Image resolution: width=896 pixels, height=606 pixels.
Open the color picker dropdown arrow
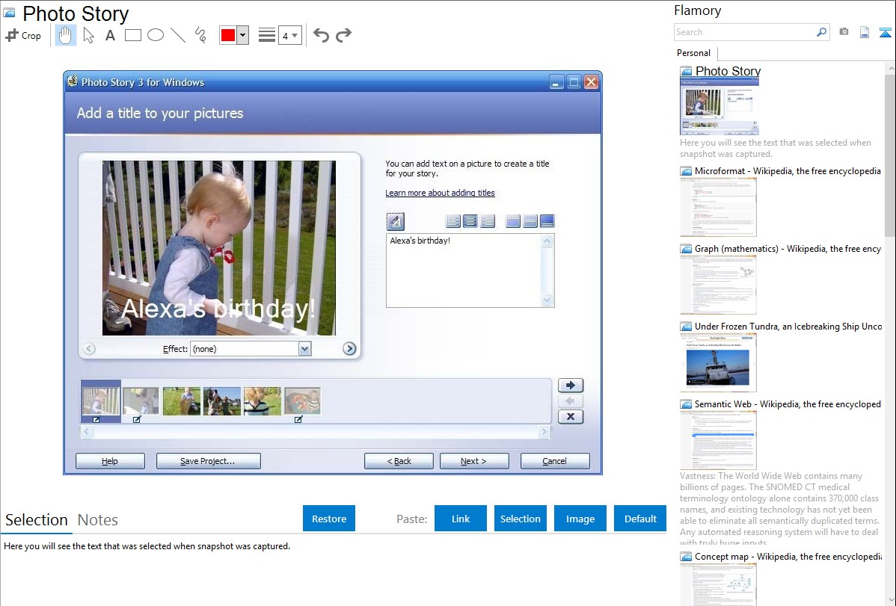[243, 35]
